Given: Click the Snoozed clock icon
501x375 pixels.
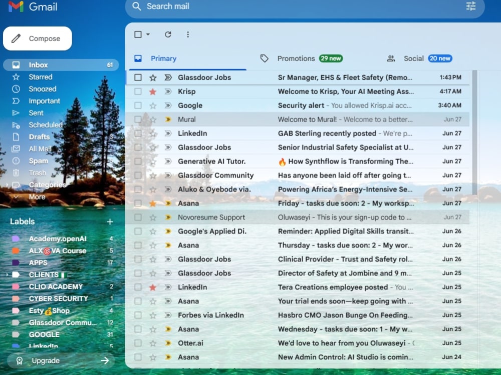Looking at the screenshot, I should [16, 89].
